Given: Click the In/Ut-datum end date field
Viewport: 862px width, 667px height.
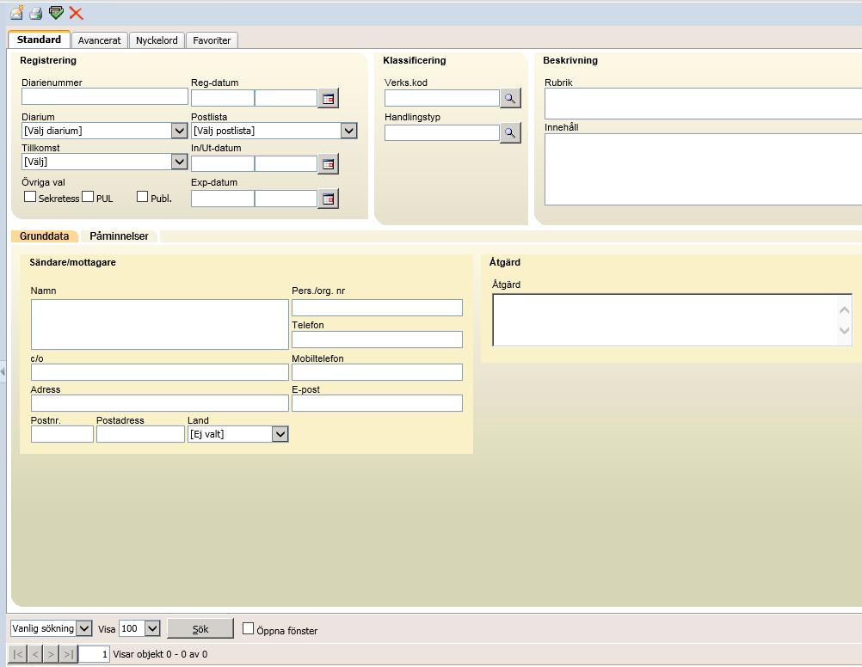Looking at the screenshot, I should point(286,163).
